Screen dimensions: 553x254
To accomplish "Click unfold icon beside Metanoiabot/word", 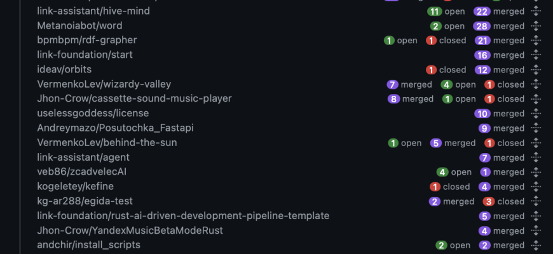I will click(535, 26).
